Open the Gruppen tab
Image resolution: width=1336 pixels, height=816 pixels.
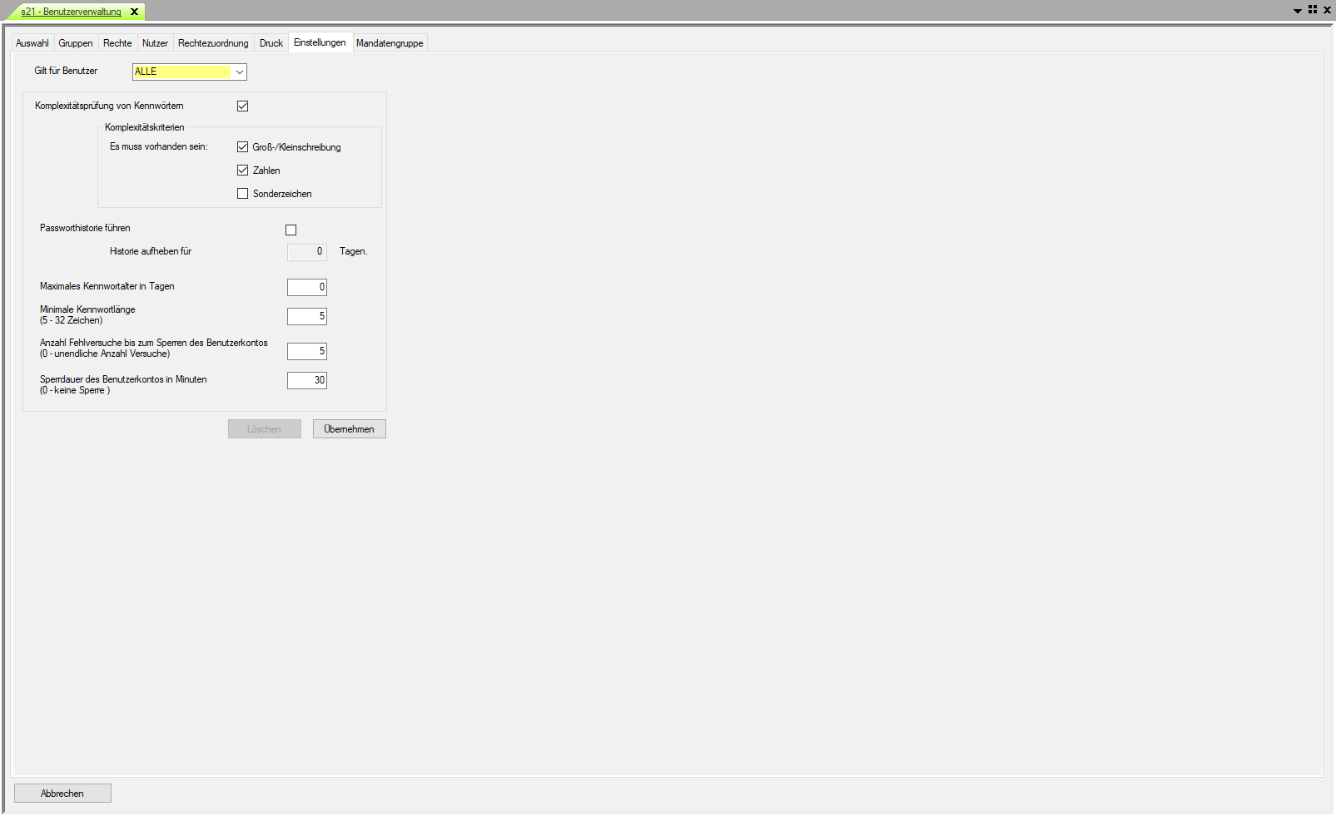(x=76, y=43)
